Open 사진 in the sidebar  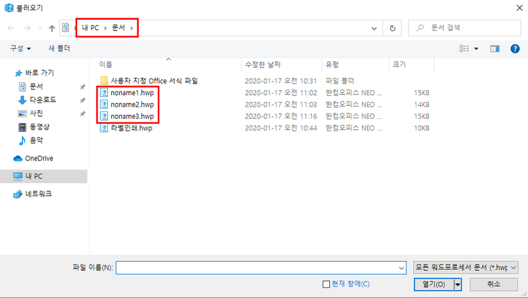pos(36,113)
